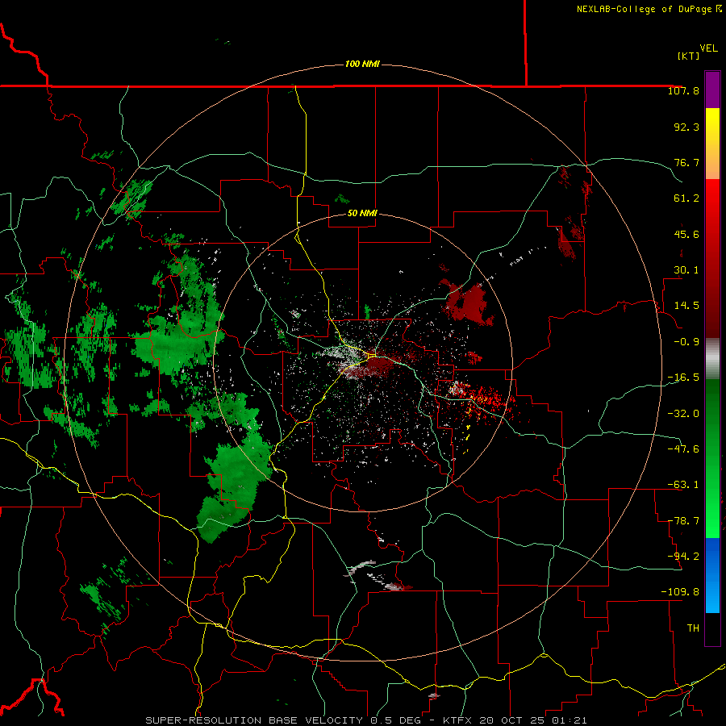Pick the black TH segment of color bar
This screenshot has height=726, width=726.
point(712,628)
